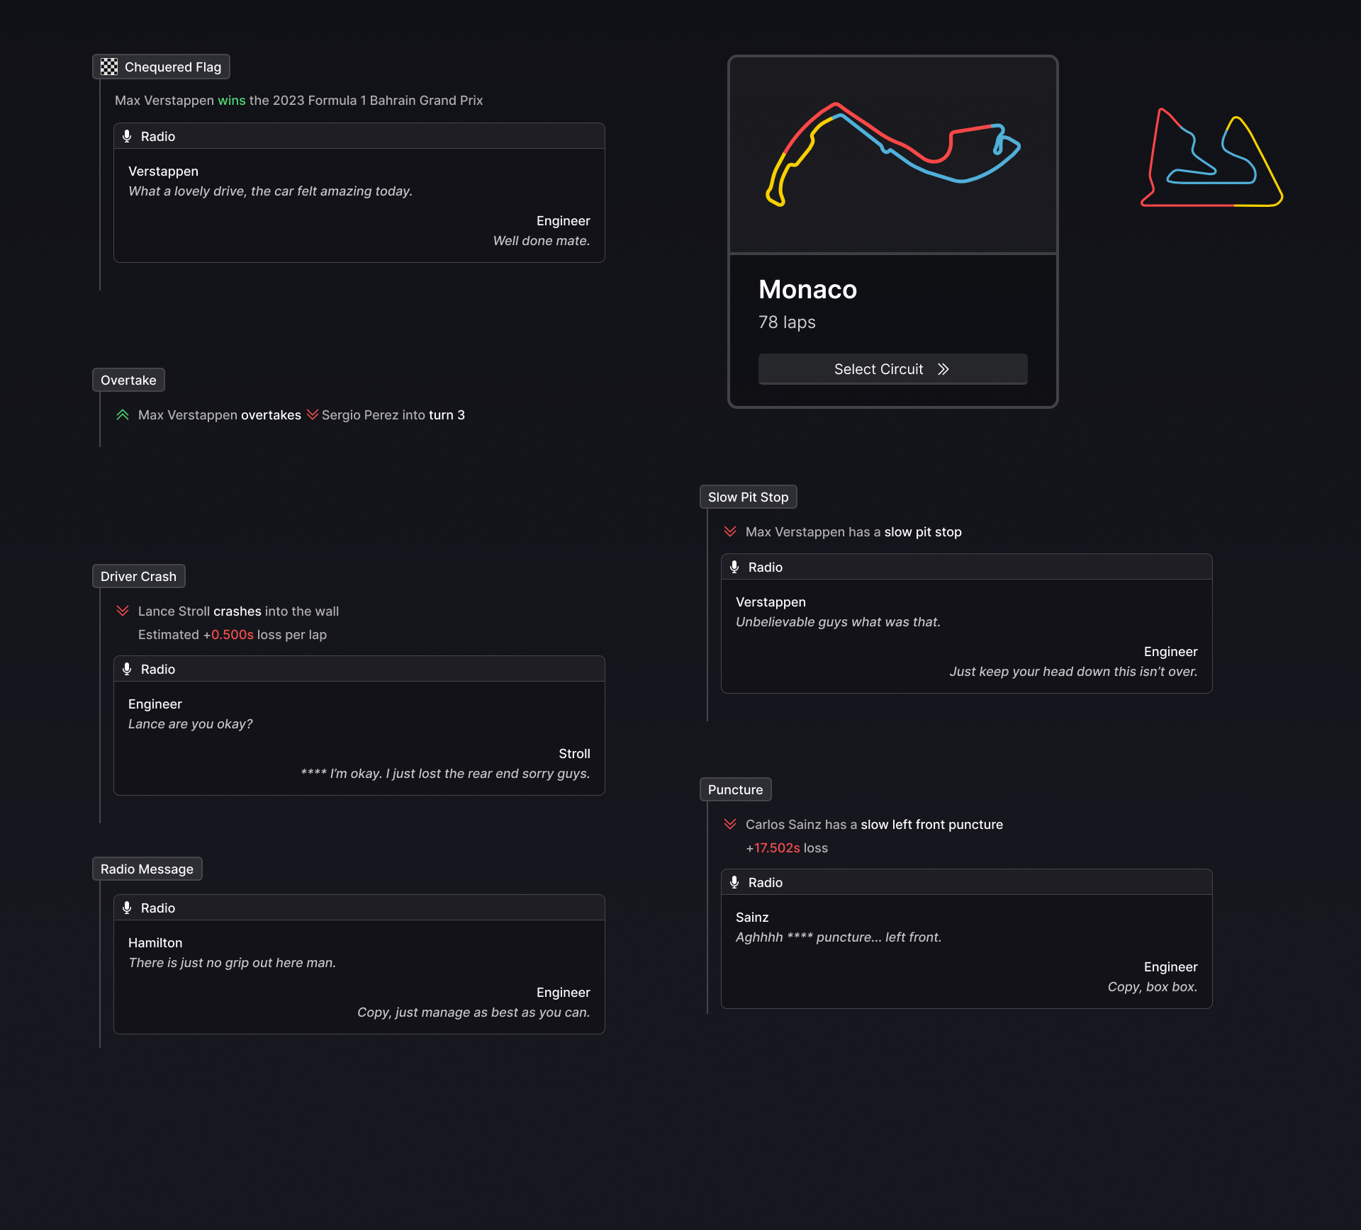1361x1230 pixels.
Task: Click red chevron beside slow pit stop text
Action: 730,531
